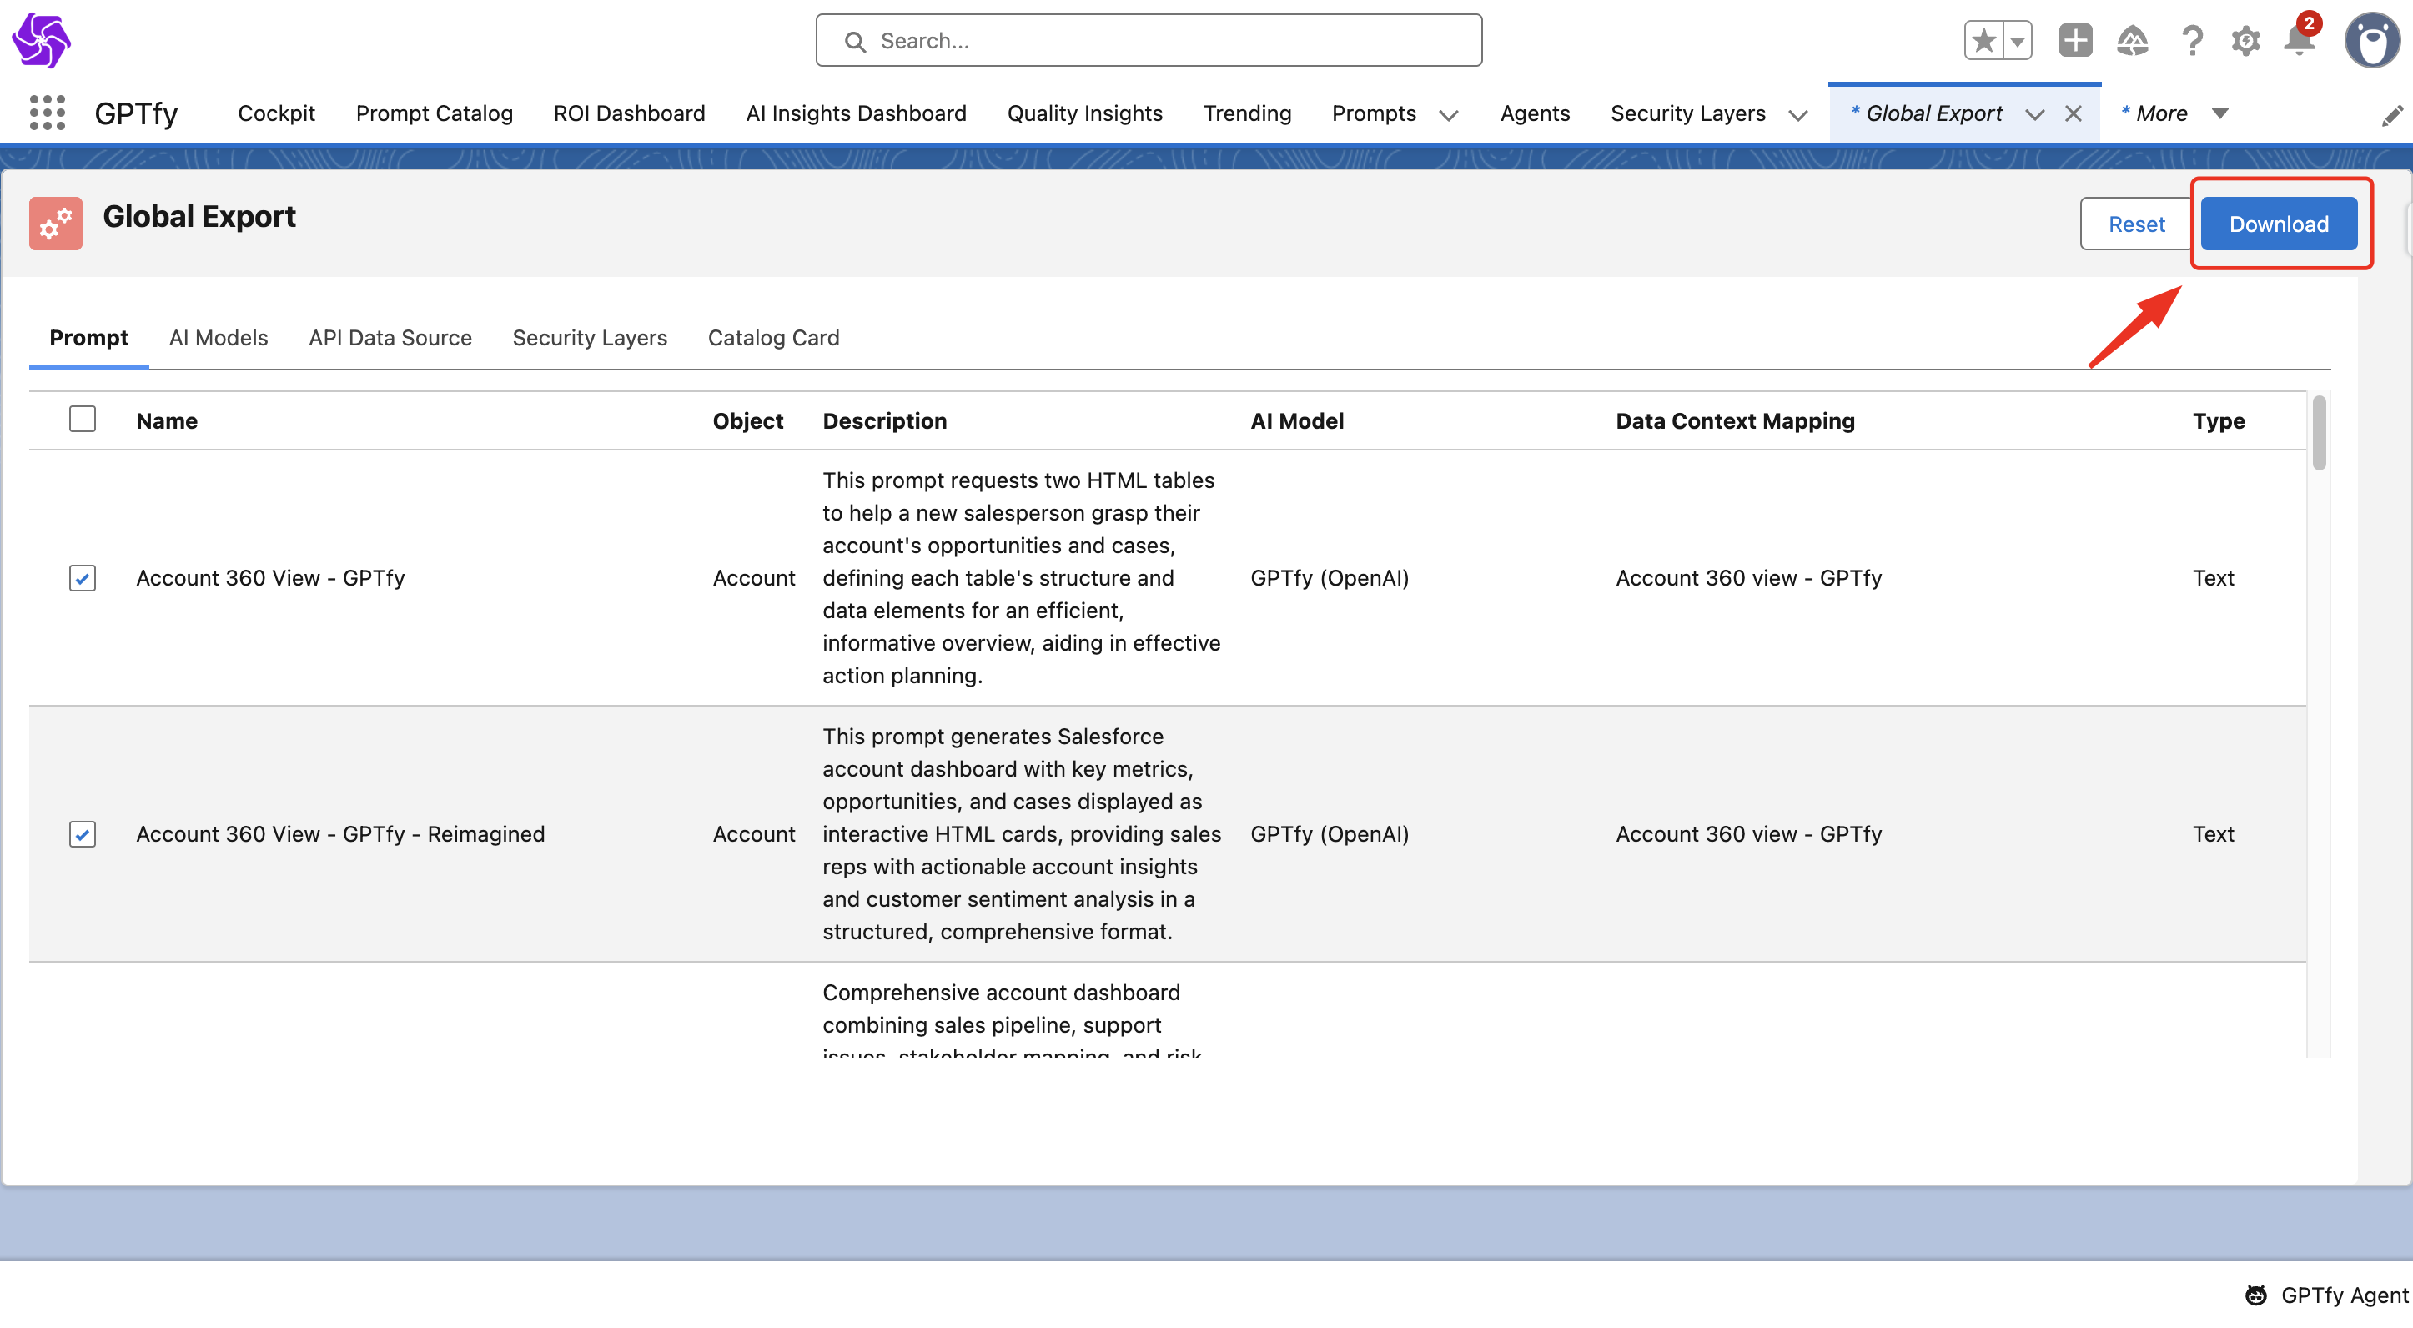Expand the Security Layers nav dropdown chevron

(x=1797, y=115)
